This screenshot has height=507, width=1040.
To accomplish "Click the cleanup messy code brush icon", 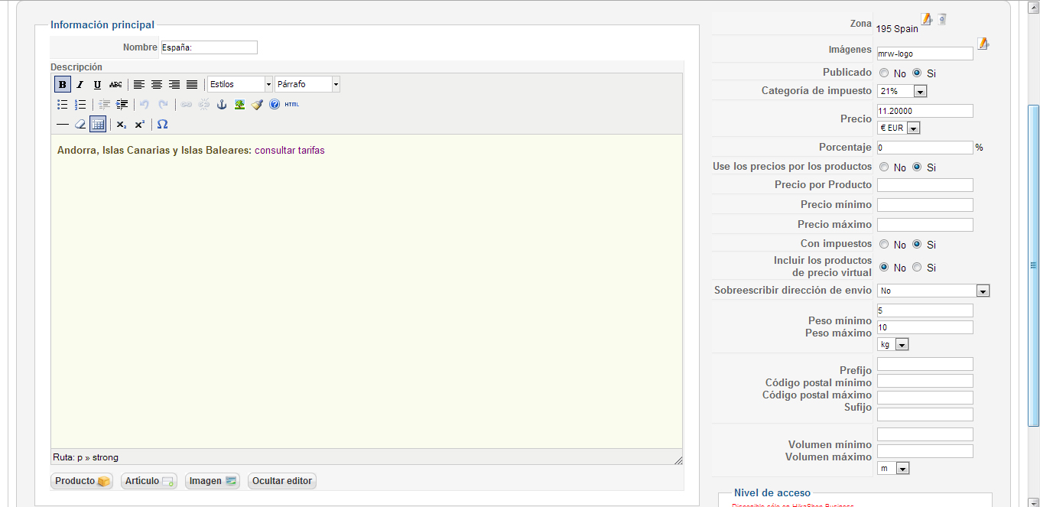I will coord(257,105).
